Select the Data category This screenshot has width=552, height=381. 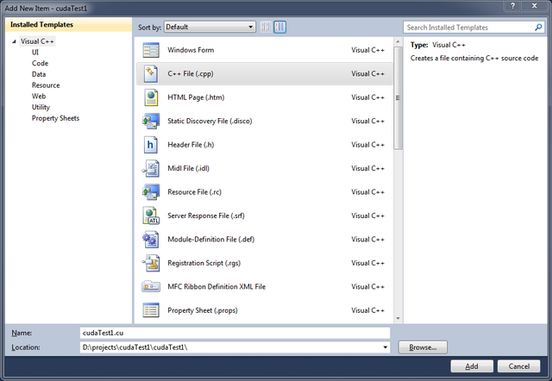click(x=39, y=74)
